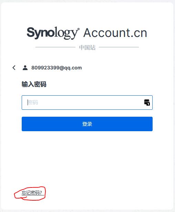Select the Account.cn title text
Screen dimensions: 175x212
pos(115,33)
